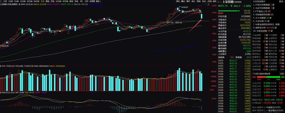Click the 分时 intraday chart tab
Image resolution: width=285 pixels, height=113 pixels.
(5, 1)
